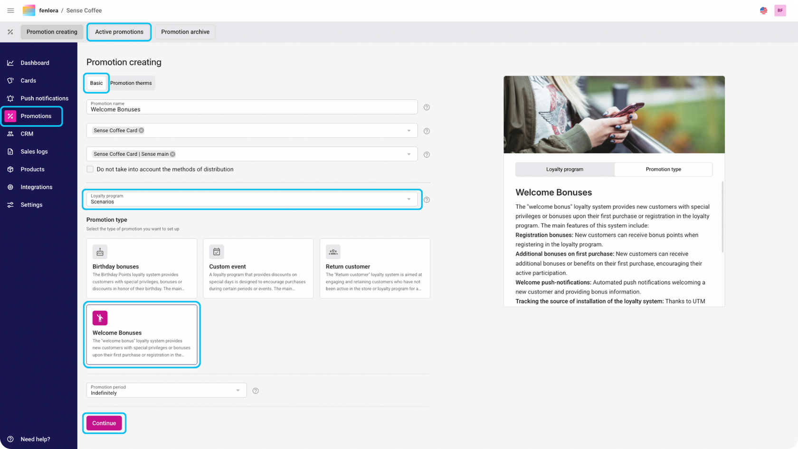Click the Continue button
798x449 pixels.
(x=104, y=423)
